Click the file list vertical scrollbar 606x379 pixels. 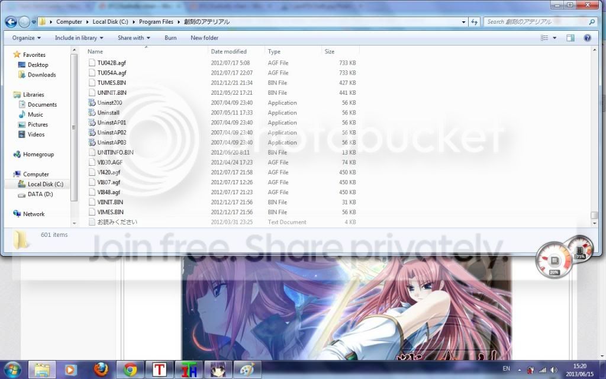pyautogui.click(x=594, y=136)
